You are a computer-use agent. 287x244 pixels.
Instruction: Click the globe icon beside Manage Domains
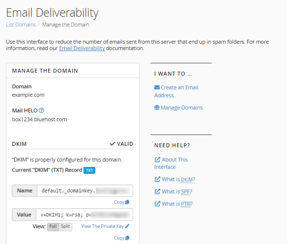(x=157, y=108)
